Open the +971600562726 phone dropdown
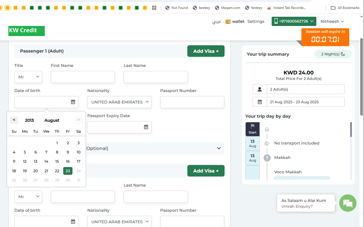 [294, 21]
